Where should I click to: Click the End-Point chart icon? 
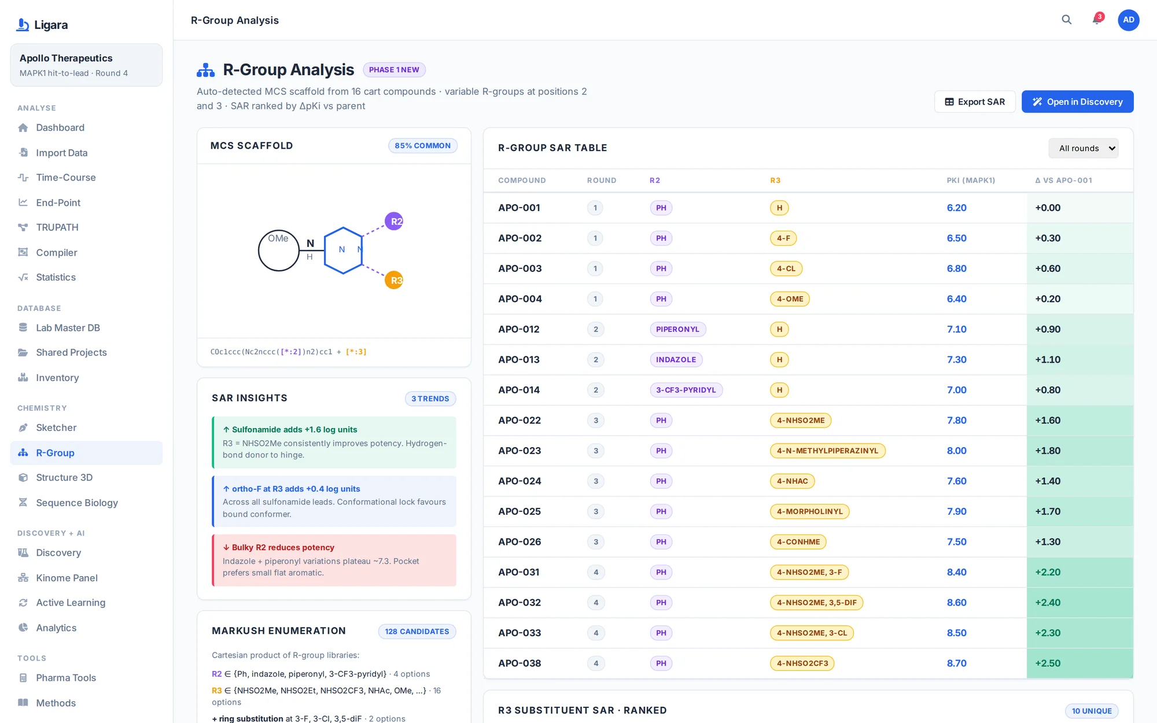point(23,202)
